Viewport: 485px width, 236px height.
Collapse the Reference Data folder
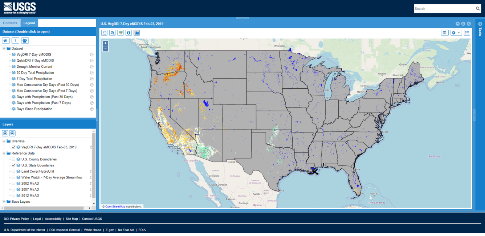5,153
